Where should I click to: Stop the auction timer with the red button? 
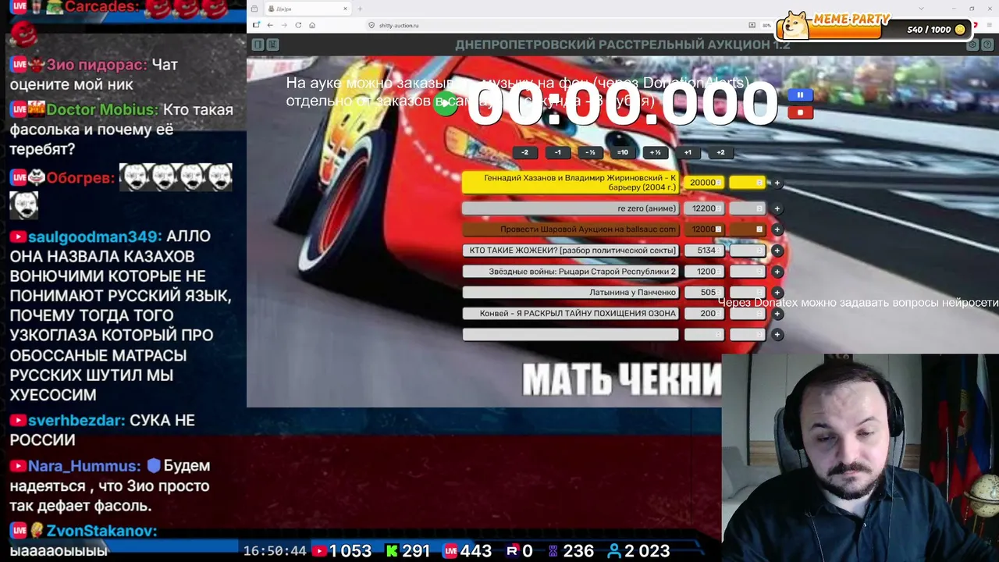click(800, 113)
